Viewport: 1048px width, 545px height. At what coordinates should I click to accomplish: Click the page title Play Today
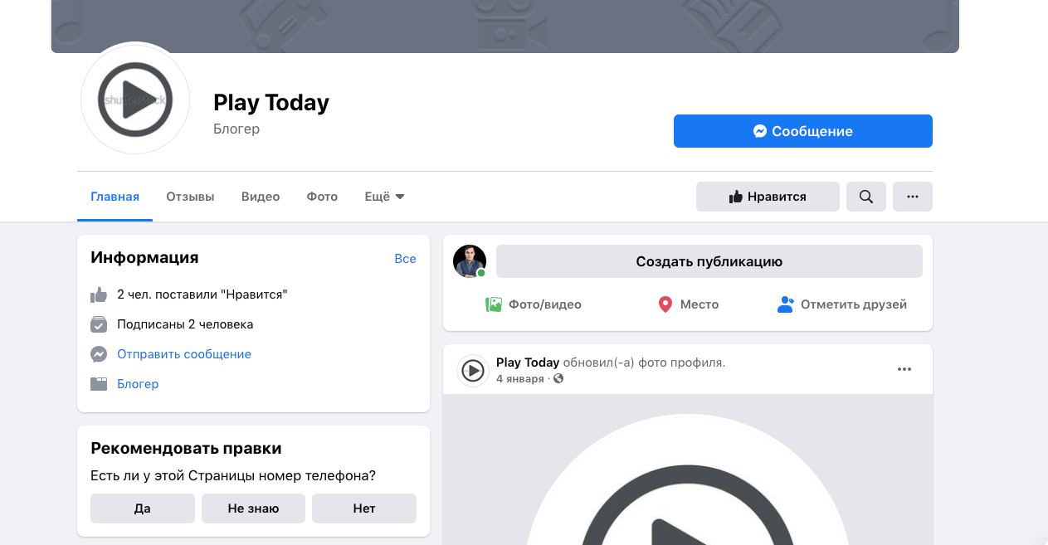click(x=271, y=102)
